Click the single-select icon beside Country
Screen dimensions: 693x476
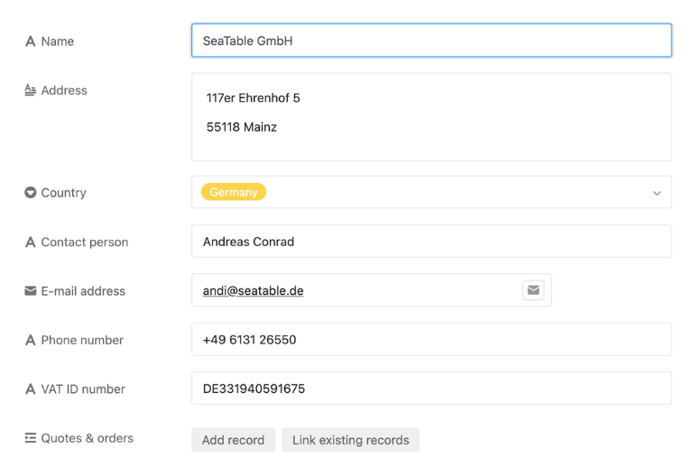point(30,193)
